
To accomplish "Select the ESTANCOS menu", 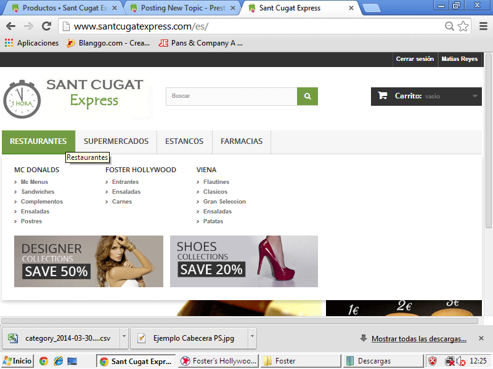I will pos(184,141).
